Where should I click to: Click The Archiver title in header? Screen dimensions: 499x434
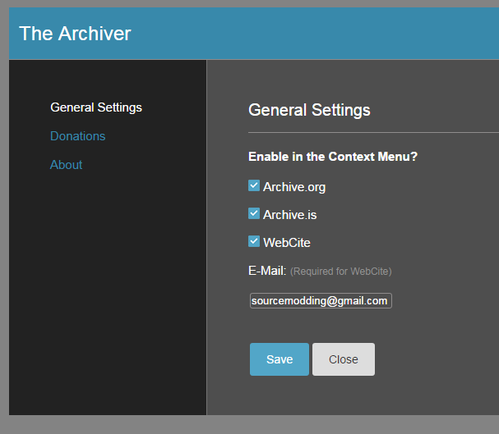point(75,34)
